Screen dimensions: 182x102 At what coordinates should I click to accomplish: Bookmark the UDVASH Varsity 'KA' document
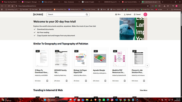67,81
